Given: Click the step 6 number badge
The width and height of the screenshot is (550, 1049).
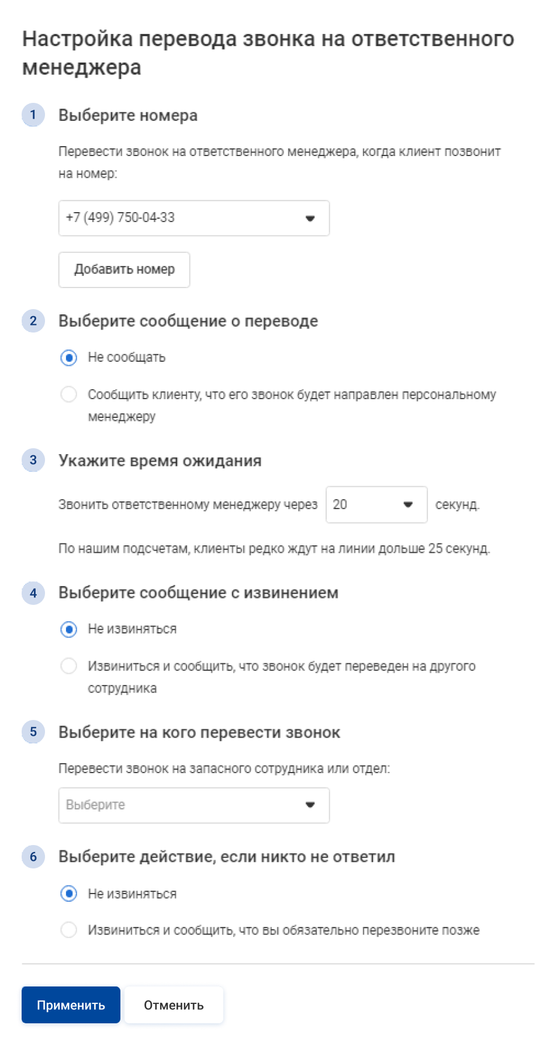Looking at the screenshot, I should tap(33, 856).
